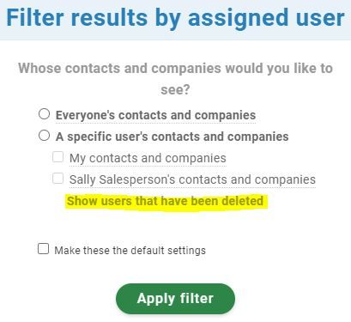Click the word 'see?' under the question
This screenshot has height=322, width=351.
tap(175, 90)
